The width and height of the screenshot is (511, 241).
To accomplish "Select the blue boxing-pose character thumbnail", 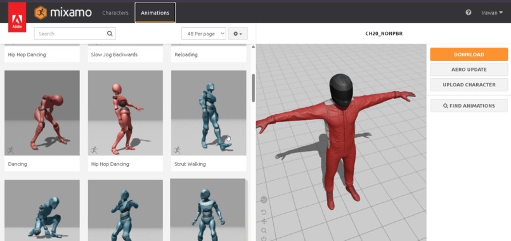I will tap(126, 211).
